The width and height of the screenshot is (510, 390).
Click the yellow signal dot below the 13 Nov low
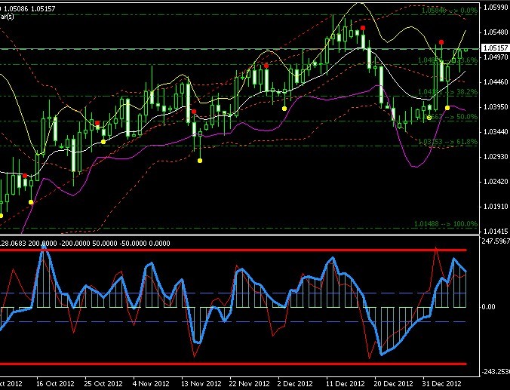pos(200,161)
